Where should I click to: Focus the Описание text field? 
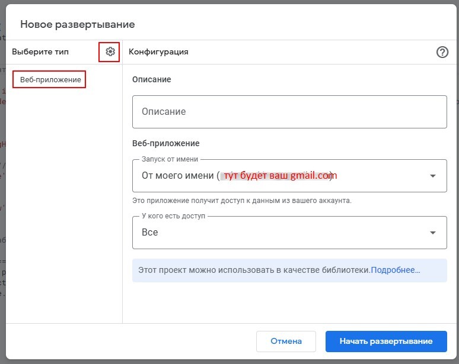coord(289,112)
